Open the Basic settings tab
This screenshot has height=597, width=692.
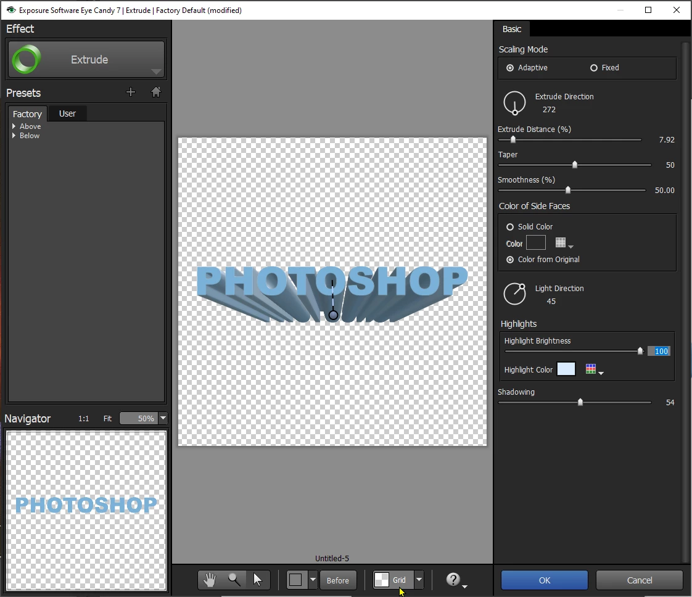tap(511, 29)
